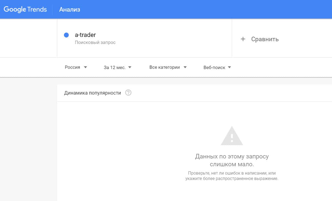Click the arrow beside Веб-поиск
This screenshot has height=201, width=332.
[229, 67]
